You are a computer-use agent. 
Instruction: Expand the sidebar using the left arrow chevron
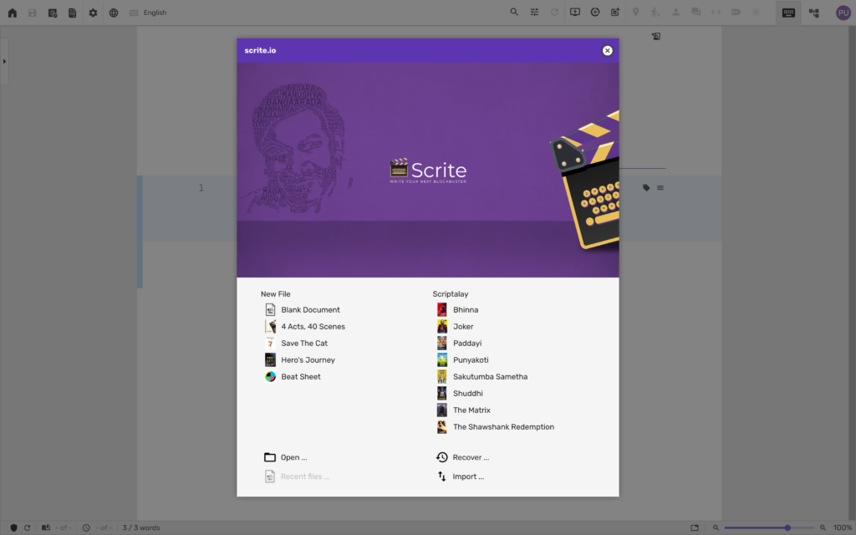(4, 60)
